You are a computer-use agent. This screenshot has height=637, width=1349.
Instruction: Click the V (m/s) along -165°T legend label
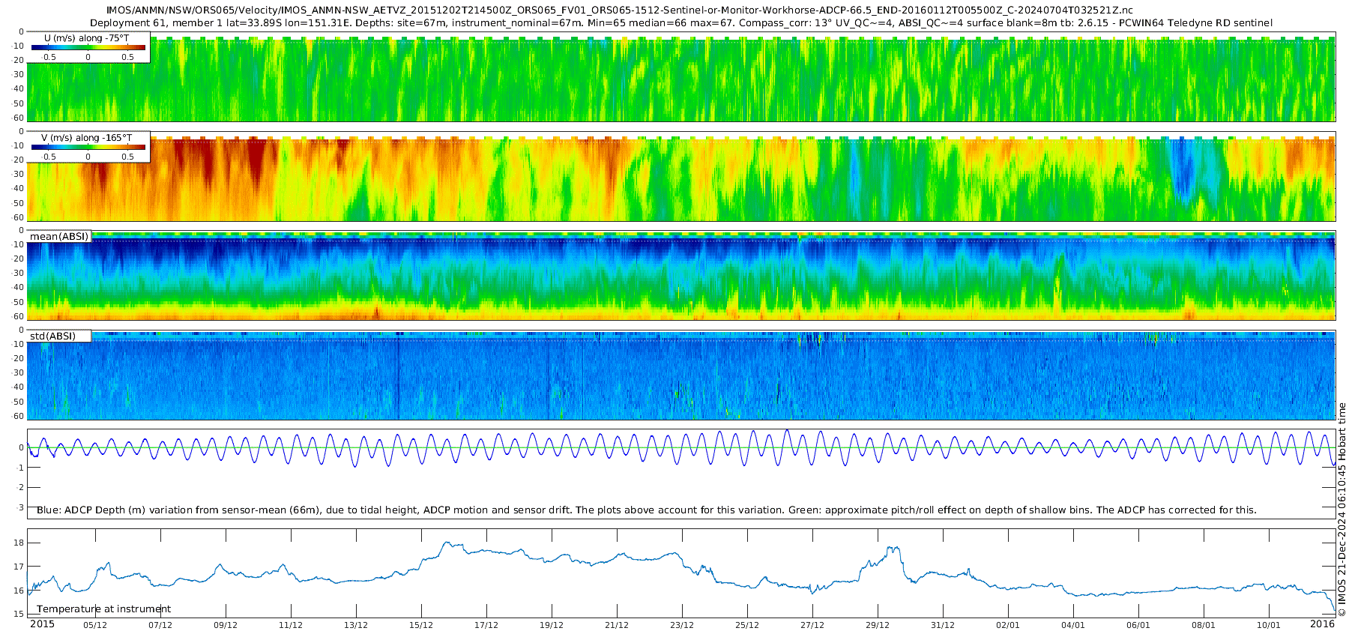87,138
